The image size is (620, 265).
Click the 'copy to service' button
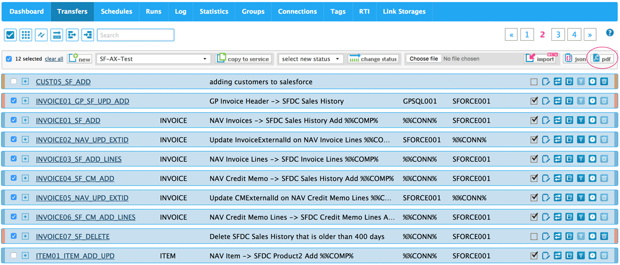[x=243, y=59]
